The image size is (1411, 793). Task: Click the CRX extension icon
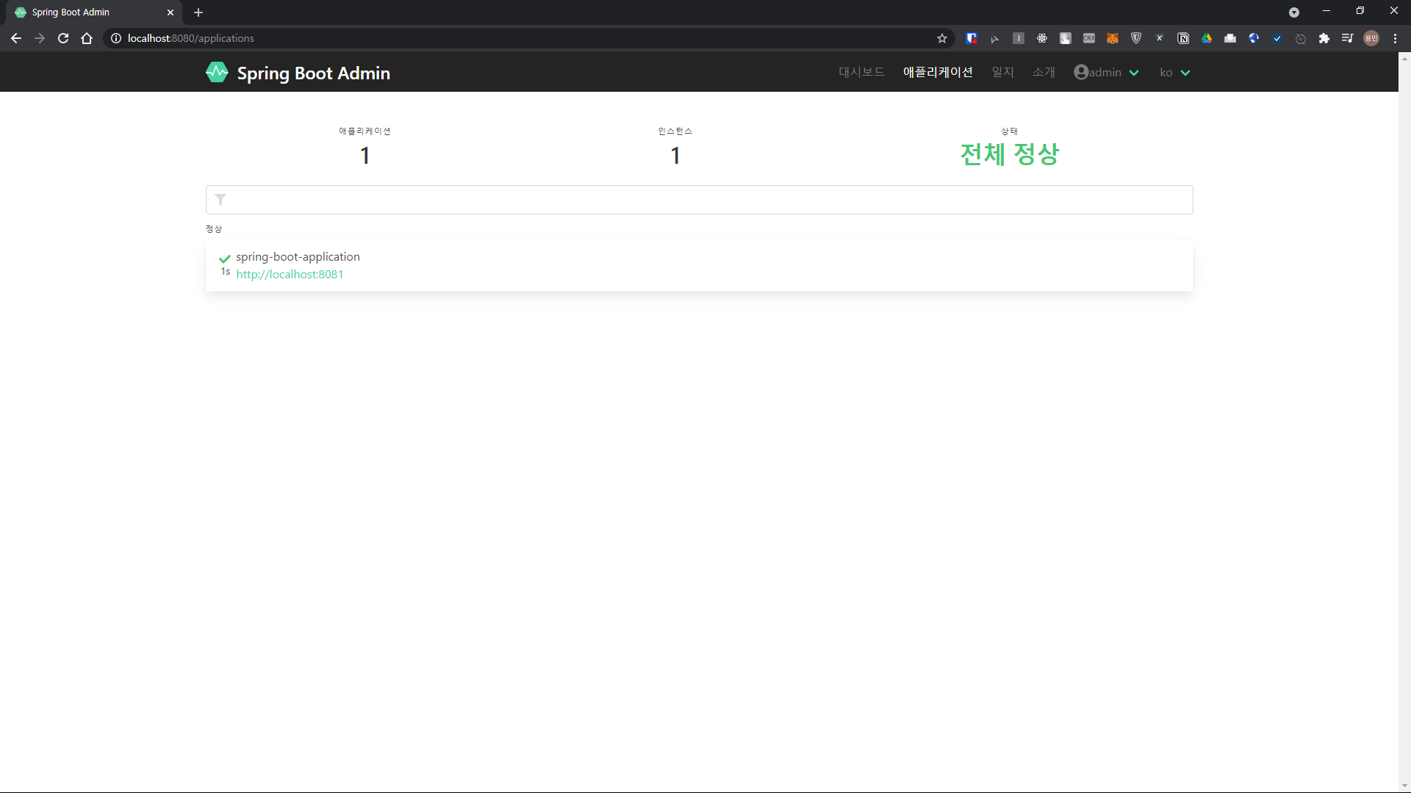click(x=1089, y=38)
